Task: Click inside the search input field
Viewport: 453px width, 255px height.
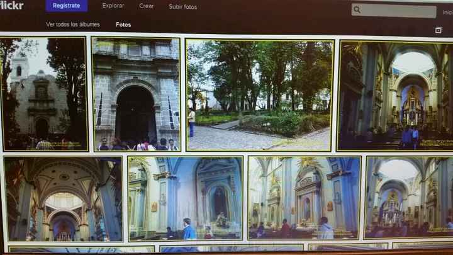Action: pos(396,10)
